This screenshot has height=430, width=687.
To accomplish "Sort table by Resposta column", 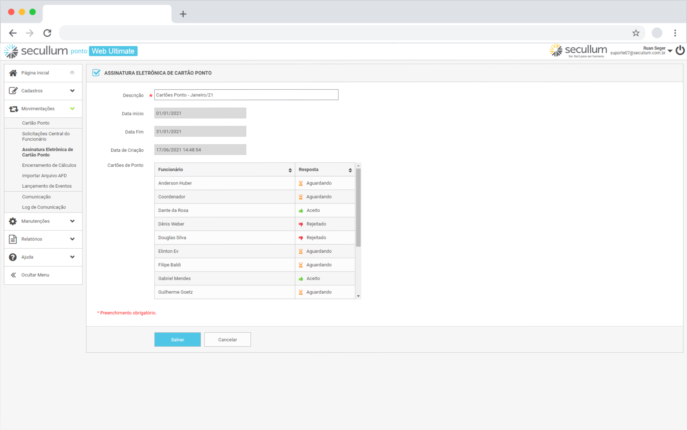I will 350,170.
